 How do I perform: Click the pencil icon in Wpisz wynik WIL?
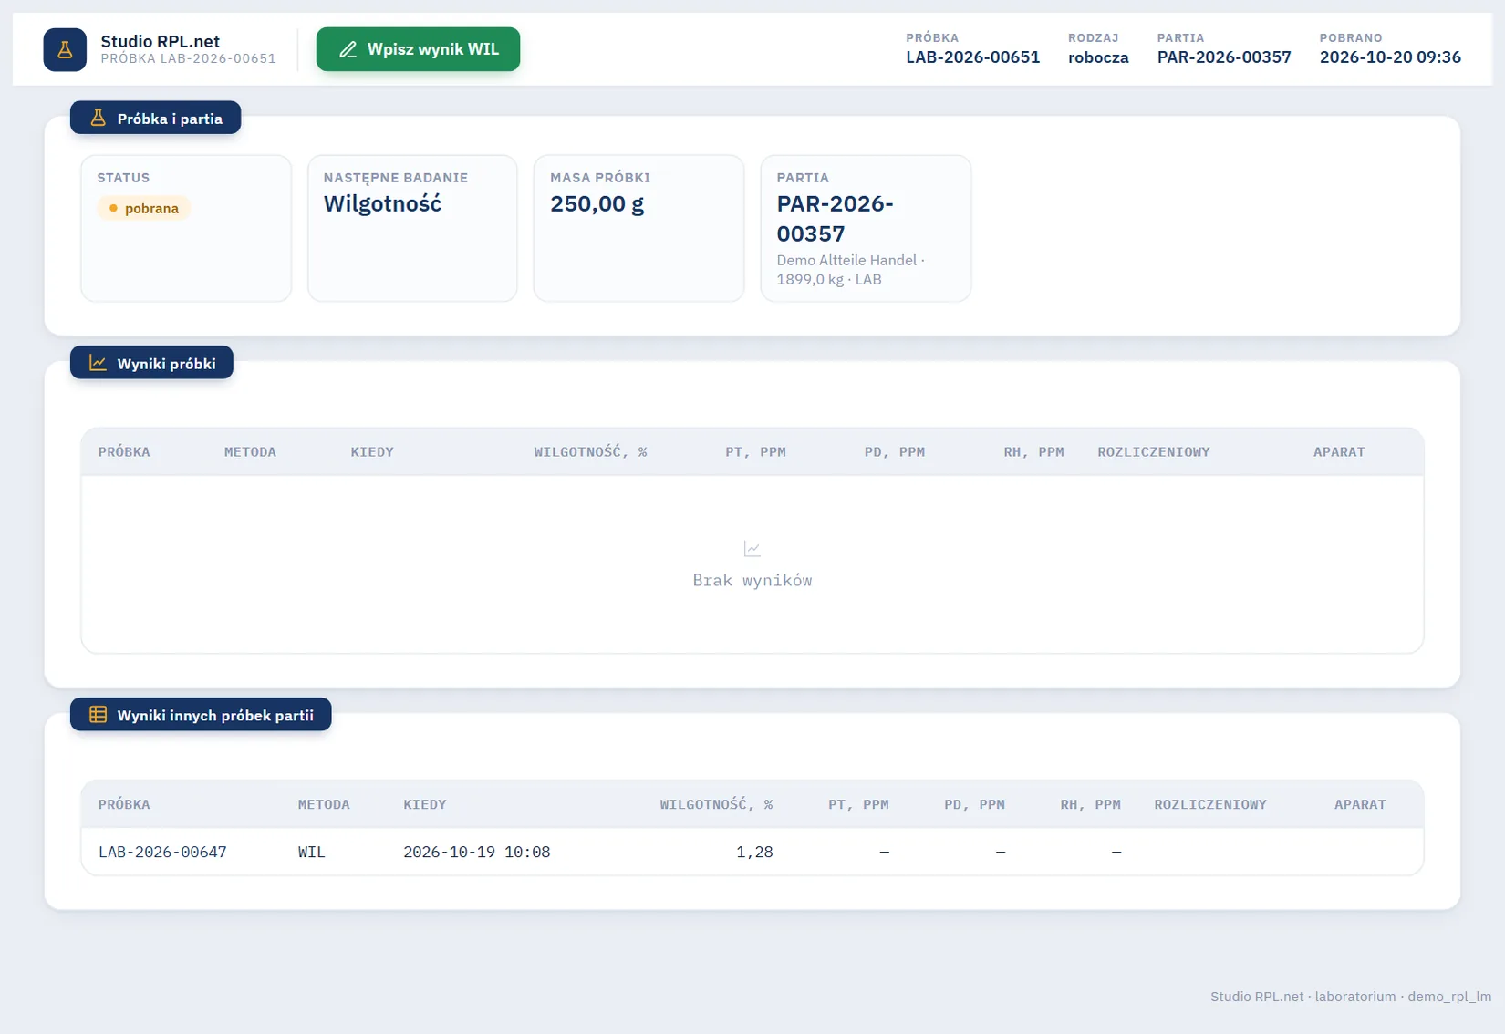(x=348, y=49)
